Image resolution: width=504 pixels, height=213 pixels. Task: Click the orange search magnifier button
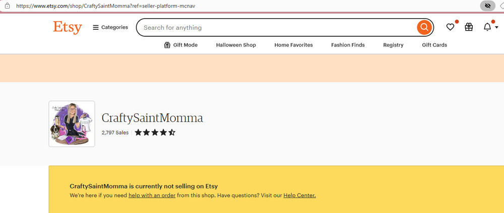point(424,27)
